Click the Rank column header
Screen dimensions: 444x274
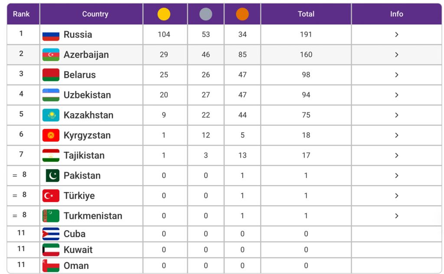(21, 14)
